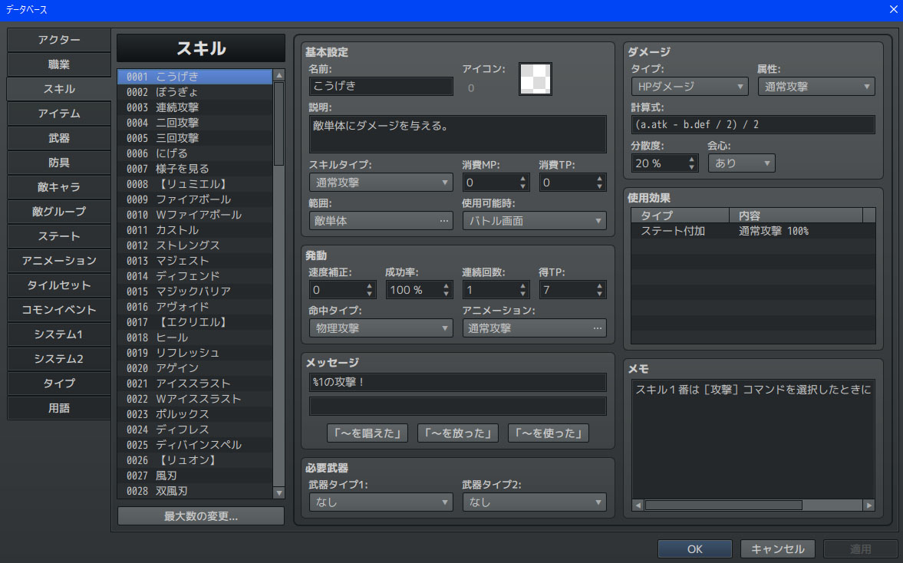903x563 pixels.
Task: Select skill 0002 ぼうぎょ
Action: tap(195, 92)
